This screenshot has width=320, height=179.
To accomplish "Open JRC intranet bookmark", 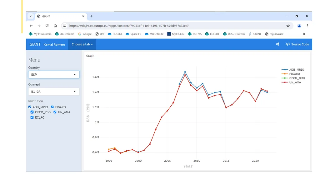I will (x=65, y=34).
